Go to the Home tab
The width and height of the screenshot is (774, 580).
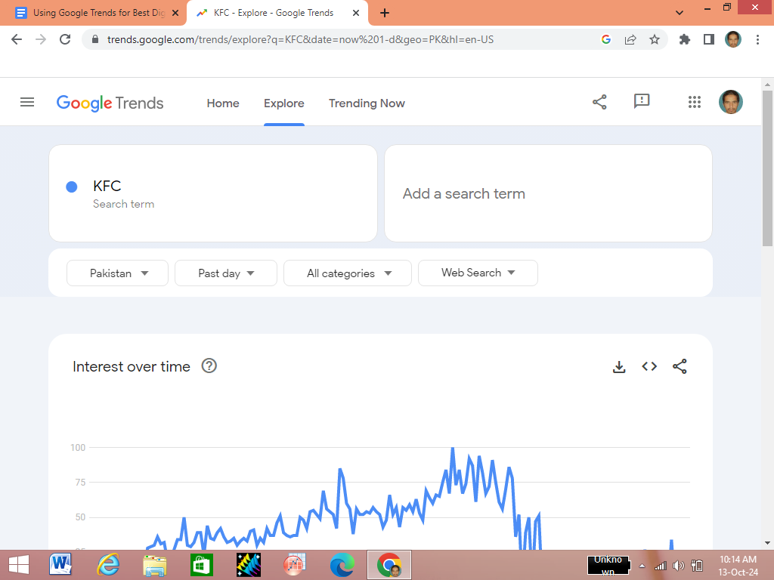click(223, 103)
